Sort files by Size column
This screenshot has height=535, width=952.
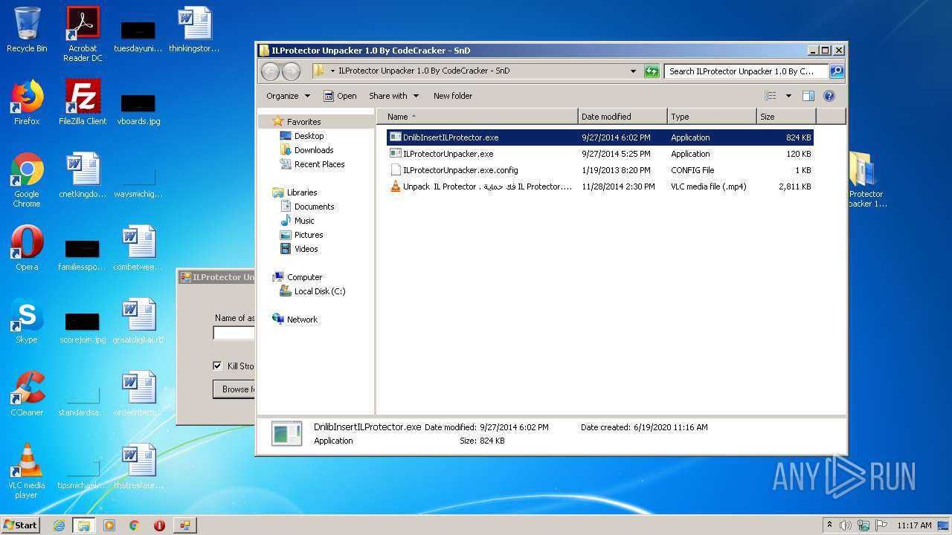point(786,117)
